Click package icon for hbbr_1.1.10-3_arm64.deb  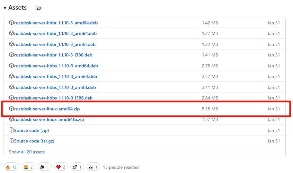point(11,33)
